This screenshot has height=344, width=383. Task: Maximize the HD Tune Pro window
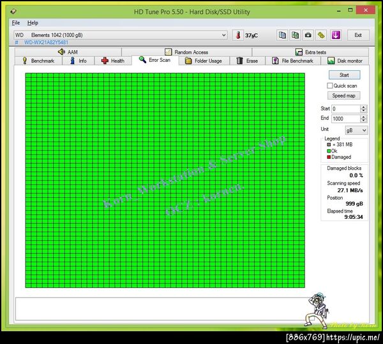(350, 10)
